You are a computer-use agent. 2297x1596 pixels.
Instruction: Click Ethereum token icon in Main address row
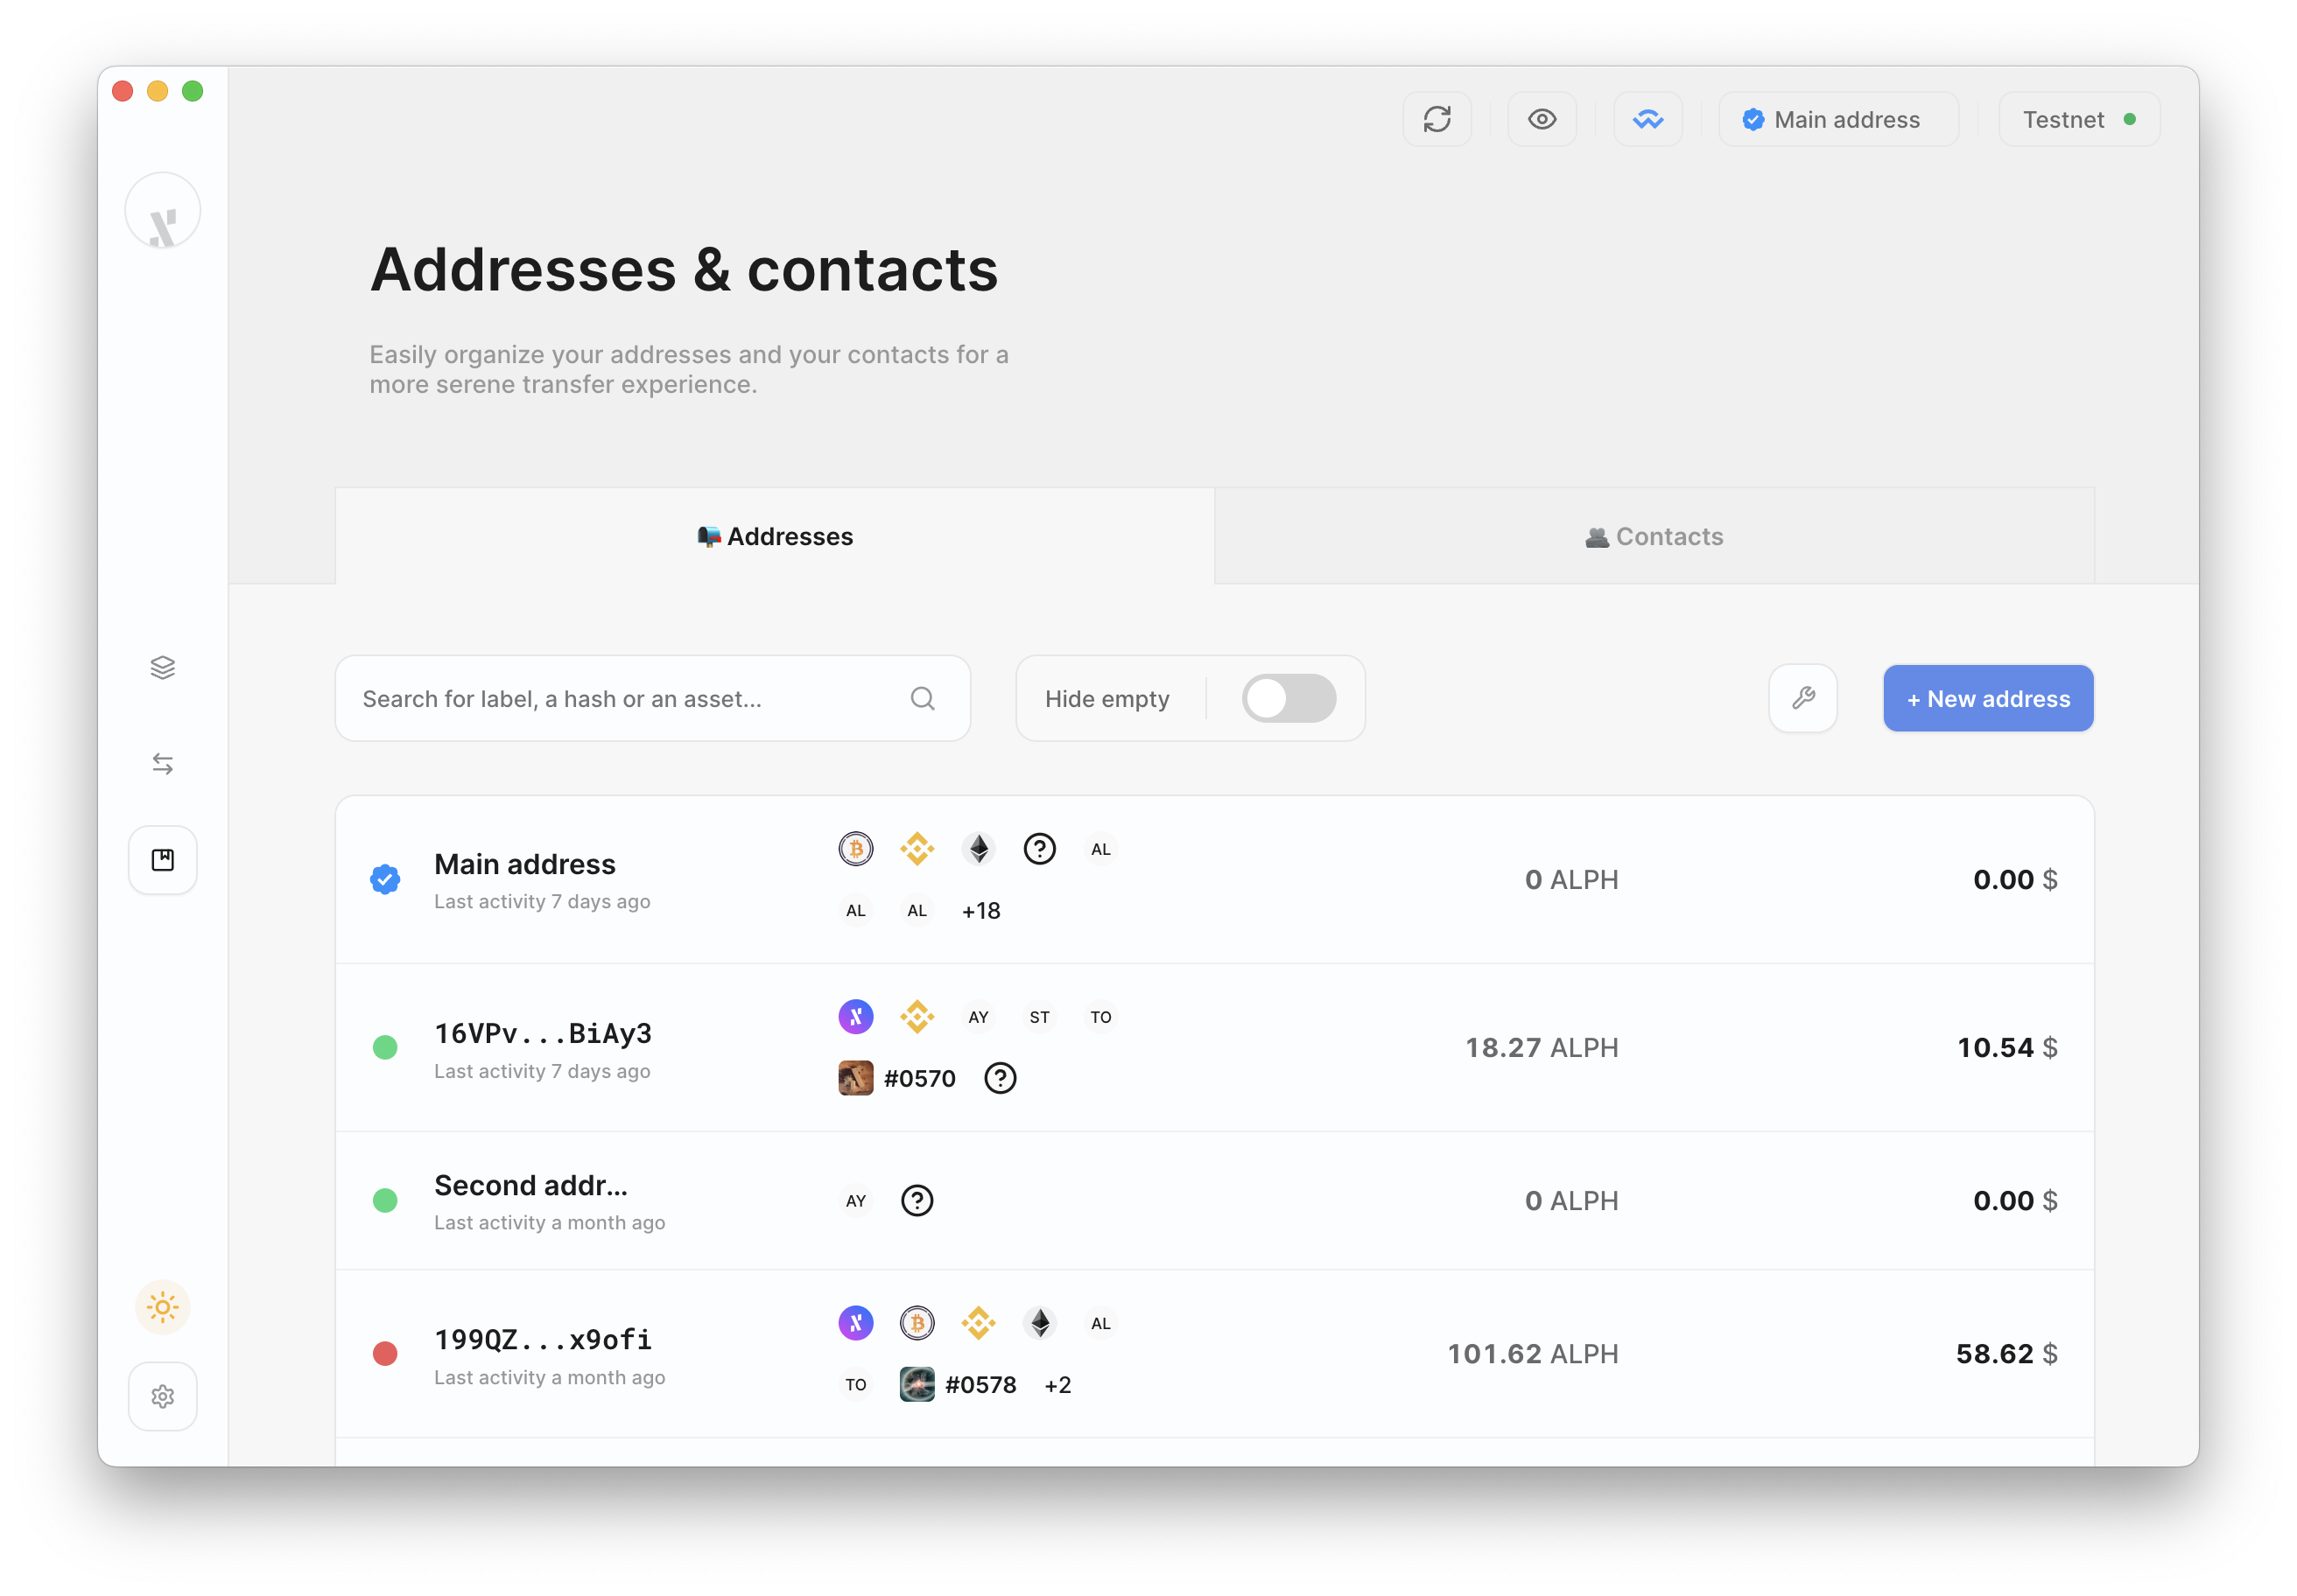(979, 849)
